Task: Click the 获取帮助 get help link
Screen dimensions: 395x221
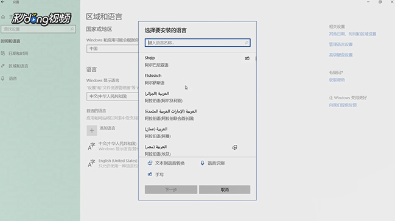Action: coord(337,80)
